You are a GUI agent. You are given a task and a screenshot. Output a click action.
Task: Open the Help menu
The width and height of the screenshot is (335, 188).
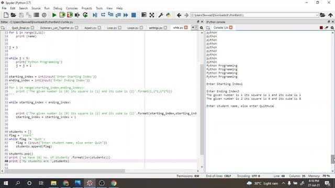tap(119, 8)
